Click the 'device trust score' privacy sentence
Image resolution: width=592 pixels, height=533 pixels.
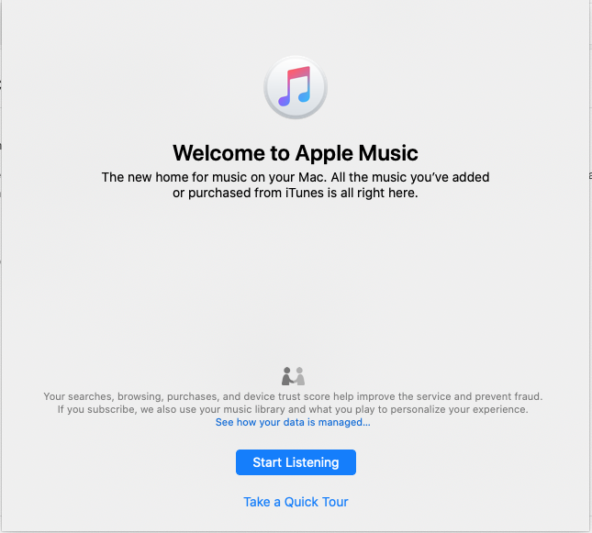pos(293,396)
